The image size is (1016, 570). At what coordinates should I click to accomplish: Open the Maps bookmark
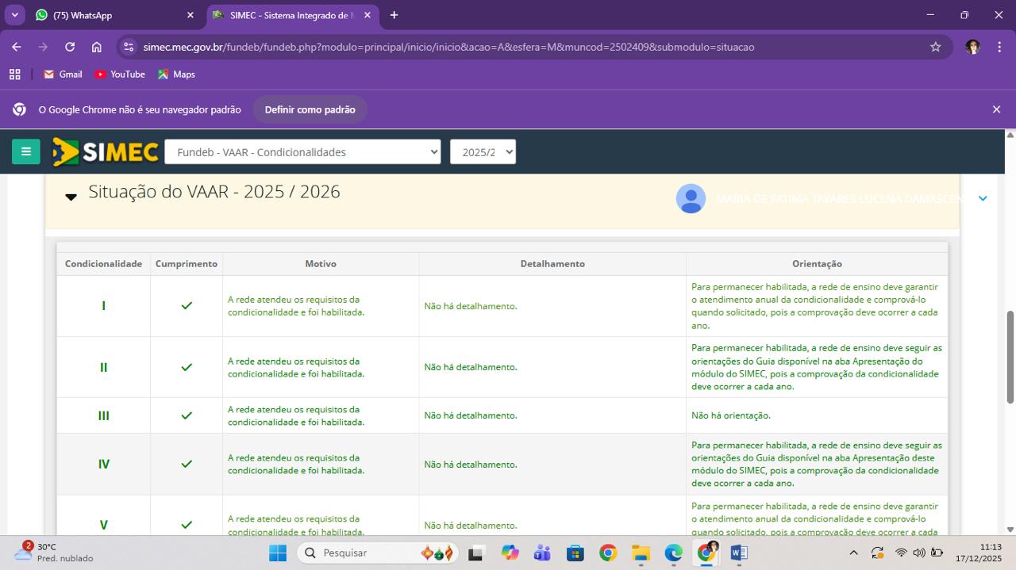pyautogui.click(x=175, y=74)
